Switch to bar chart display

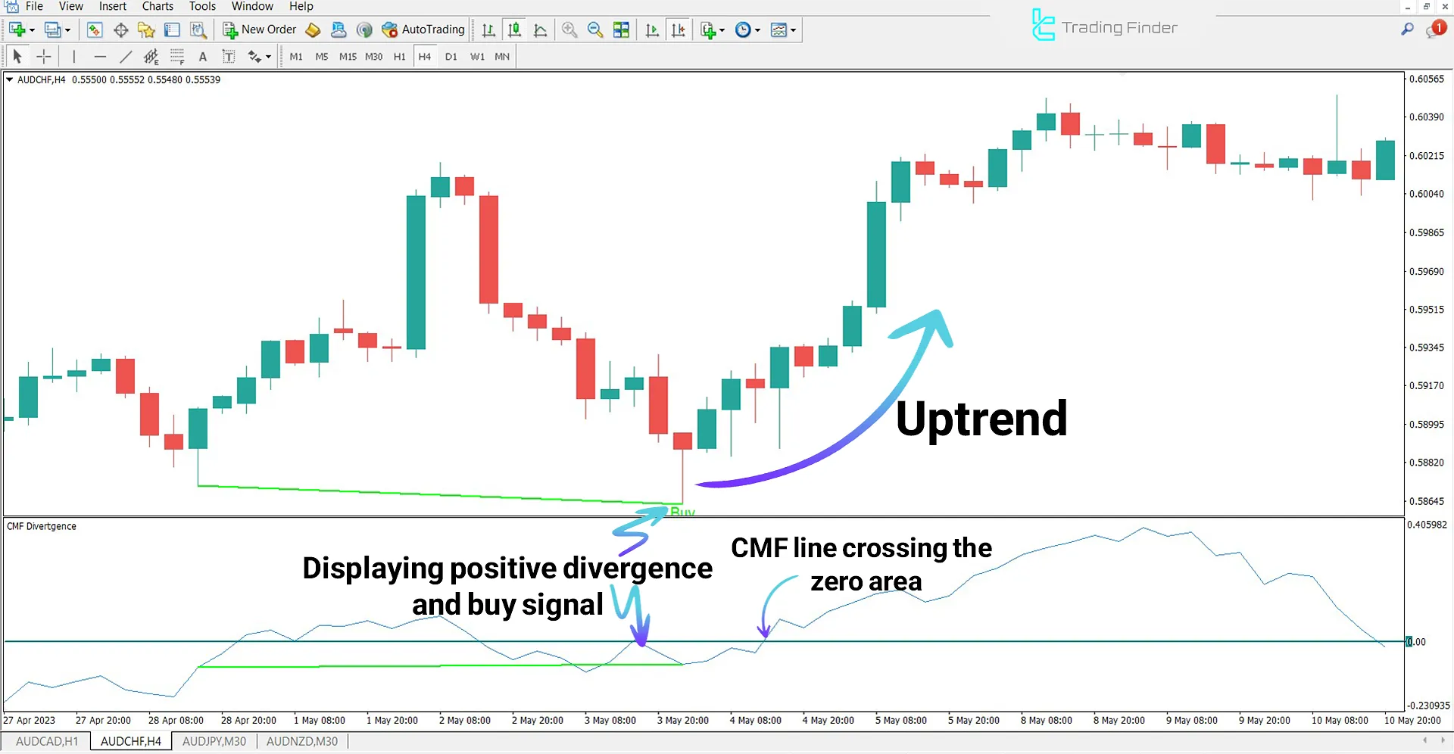(x=488, y=30)
